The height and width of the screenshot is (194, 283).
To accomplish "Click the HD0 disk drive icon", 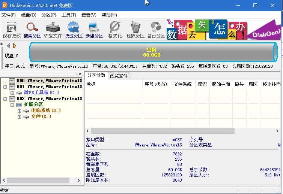I will (x=12, y=81).
